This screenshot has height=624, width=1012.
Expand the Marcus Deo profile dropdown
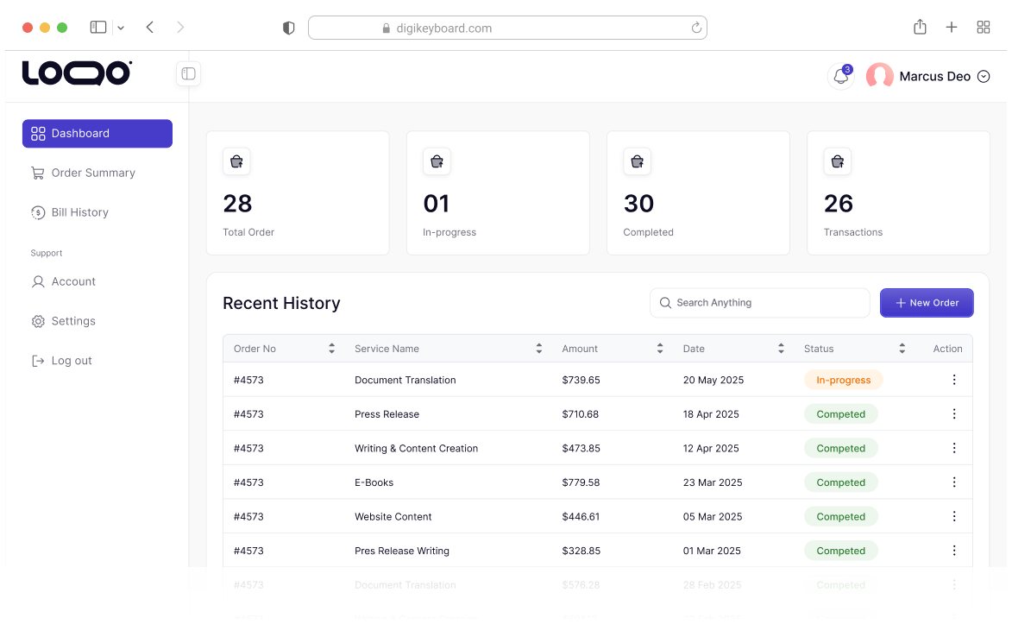click(x=983, y=77)
